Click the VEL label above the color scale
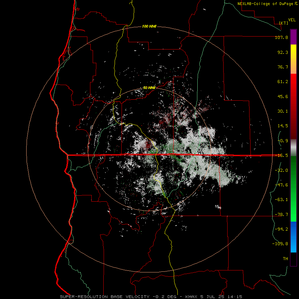 click(x=292, y=20)
